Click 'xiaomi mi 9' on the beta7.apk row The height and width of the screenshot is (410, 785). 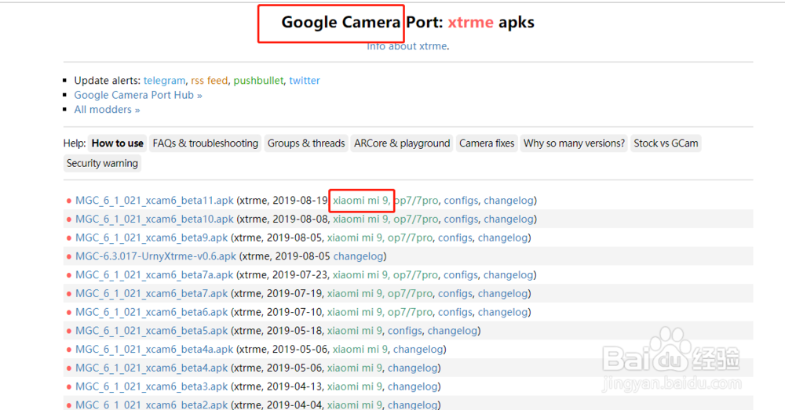[x=355, y=293]
